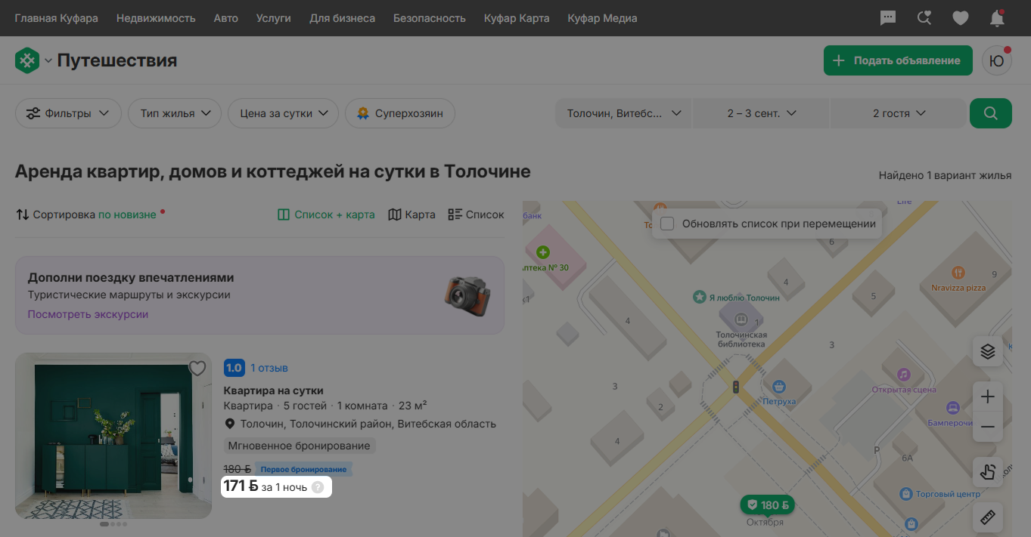Zoom in on the map
This screenshot has width=1031, height=537.
coord(988,397)
